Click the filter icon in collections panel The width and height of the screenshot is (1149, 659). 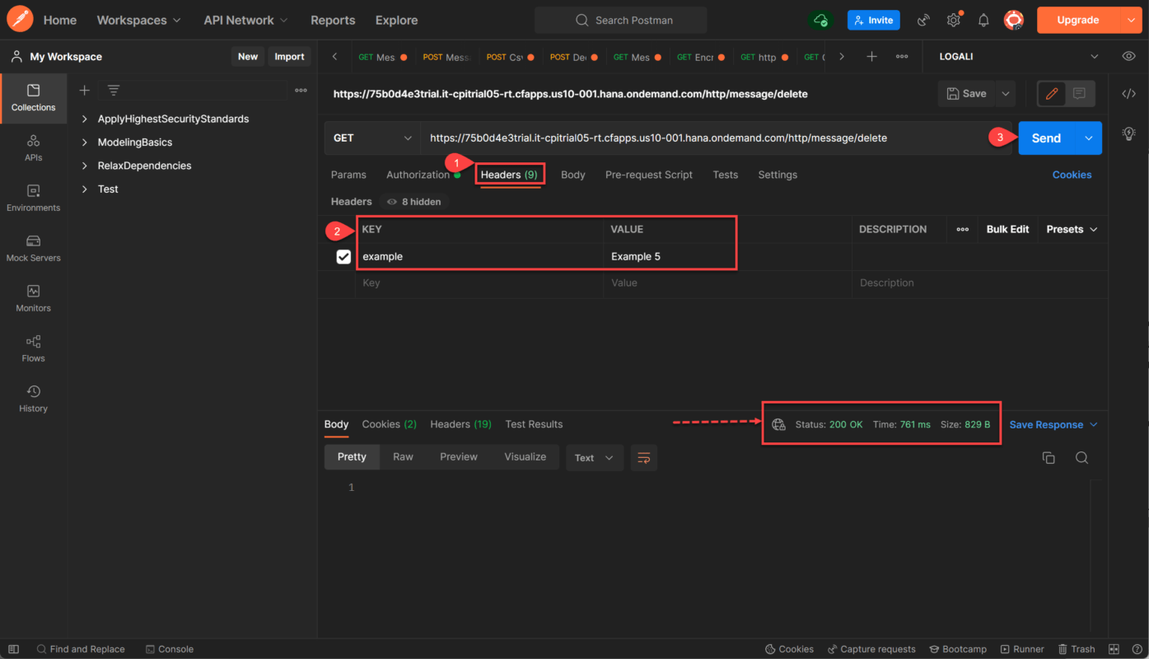114,90
